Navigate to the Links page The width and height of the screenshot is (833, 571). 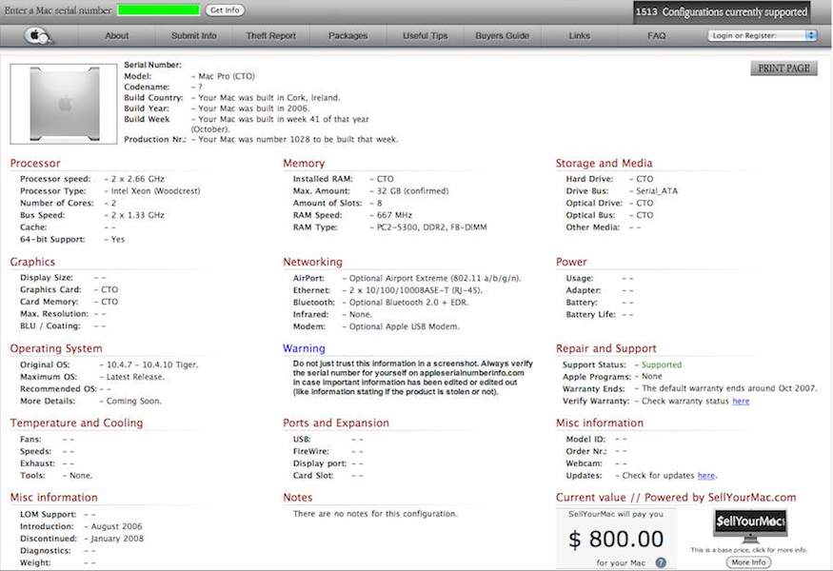tap(579, 35)
